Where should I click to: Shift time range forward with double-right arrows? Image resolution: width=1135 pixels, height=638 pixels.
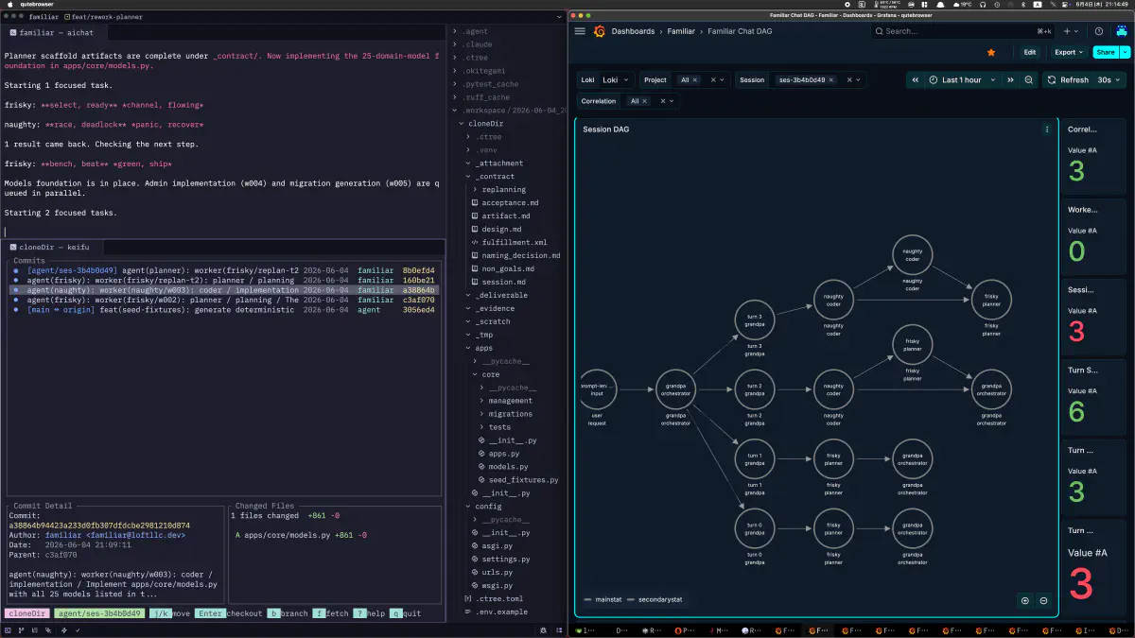(x=1010, y=80)
